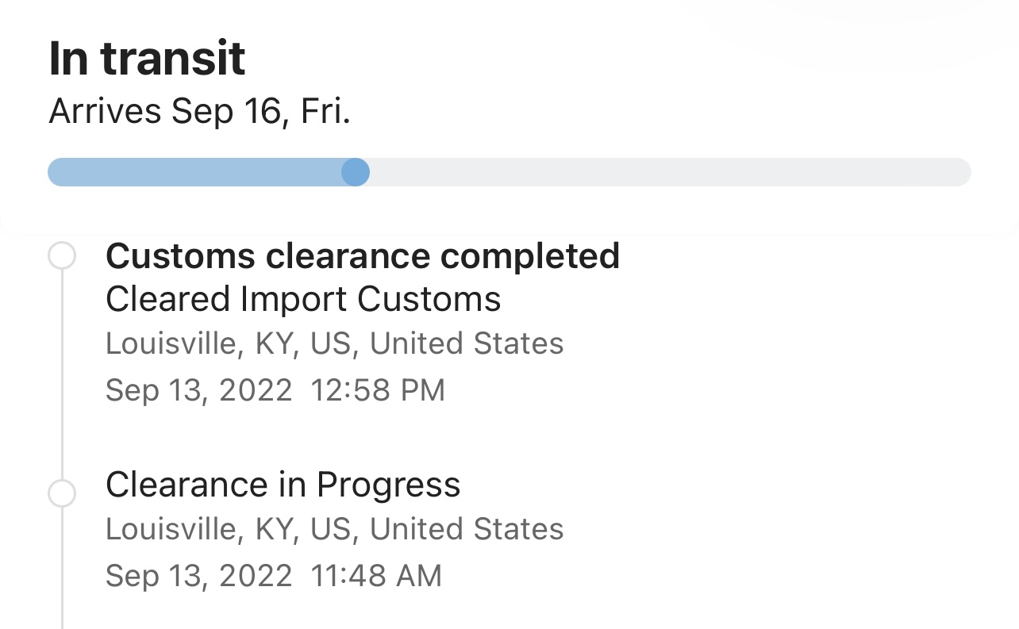Open the "Customs clearance completed" event title
The image size is (1019, 629).
[362, 255]
